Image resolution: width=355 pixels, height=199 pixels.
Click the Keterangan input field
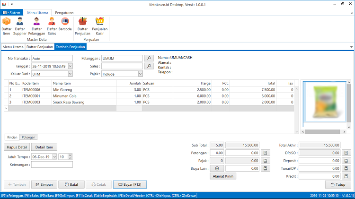point(52,164)
